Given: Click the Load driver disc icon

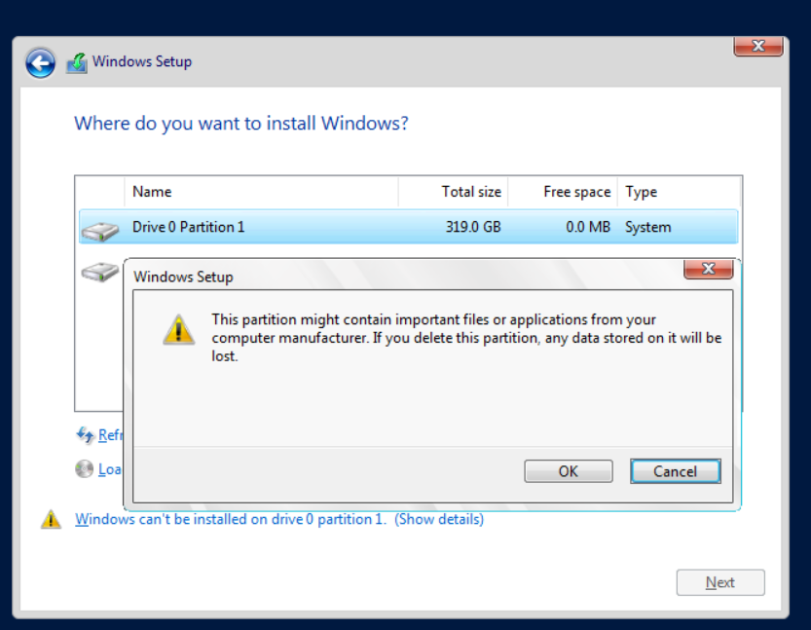Looking at the screenshot, I should tap(85, 469).
